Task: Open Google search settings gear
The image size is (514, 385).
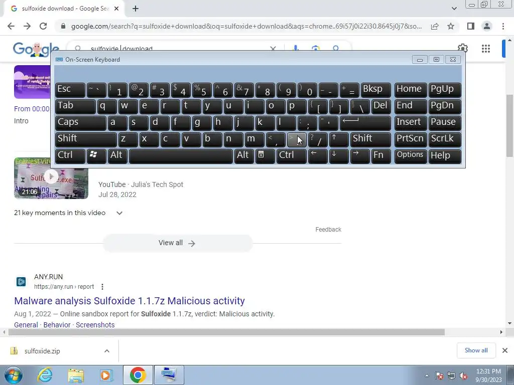Action: point(462,49)
